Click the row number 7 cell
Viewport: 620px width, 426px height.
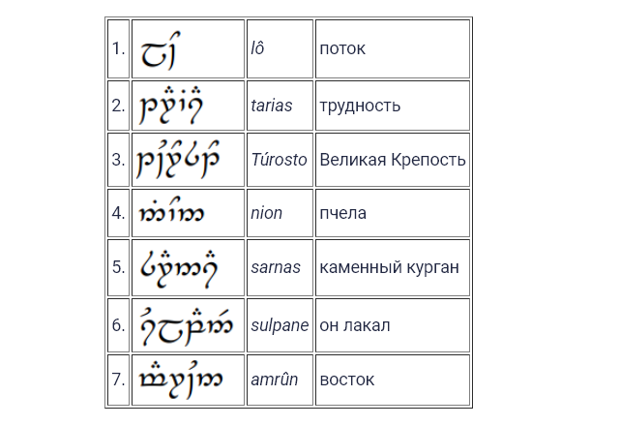(x=118, y=380)
